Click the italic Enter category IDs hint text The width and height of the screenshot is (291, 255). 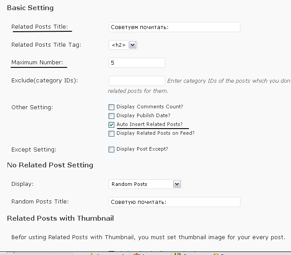(x=229, y=81)
